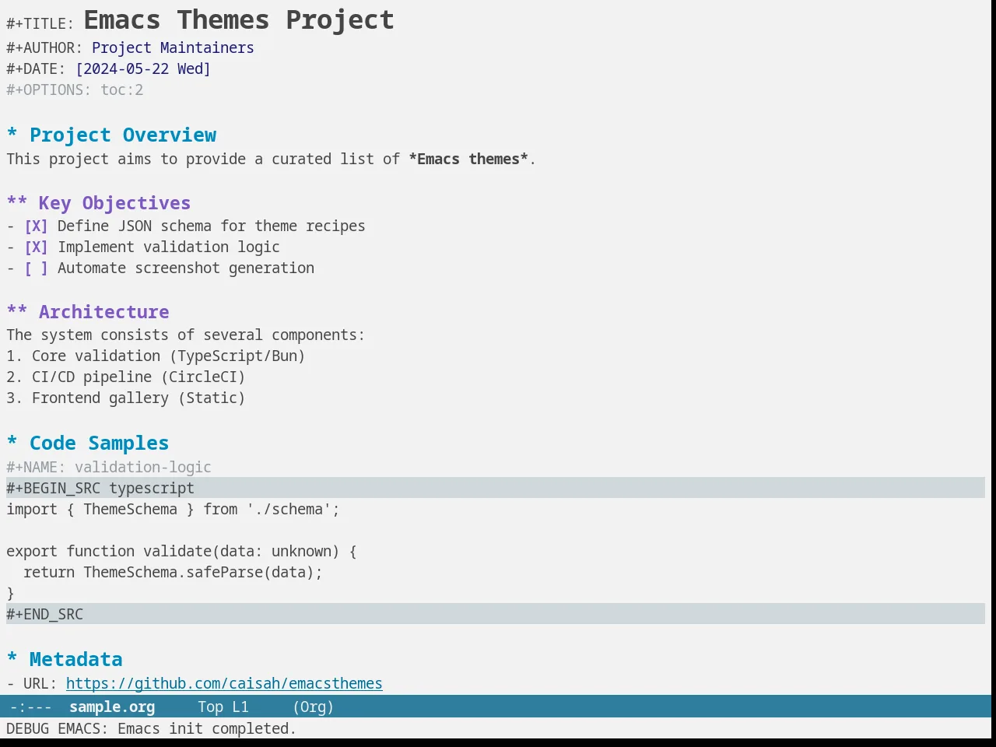The width and height of the screenshot is (996, 747).
Task: Toggle the checkbox for Define JSON schema
Action: click(x=36, y=226)
